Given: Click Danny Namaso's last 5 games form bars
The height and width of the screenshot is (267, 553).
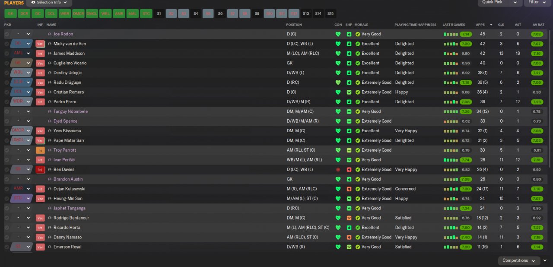Looking at the screenshot, I should pyautogui.click(x=451, y=237).
